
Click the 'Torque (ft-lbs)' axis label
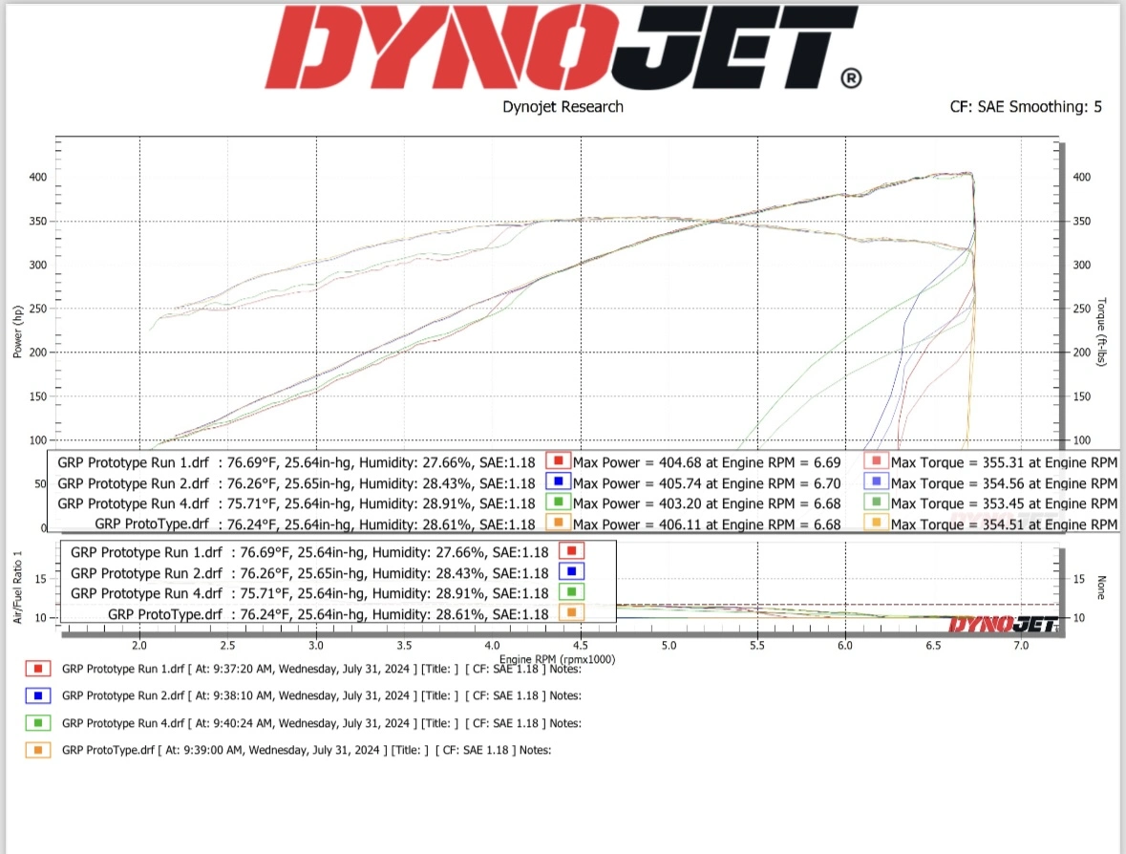1101,332
